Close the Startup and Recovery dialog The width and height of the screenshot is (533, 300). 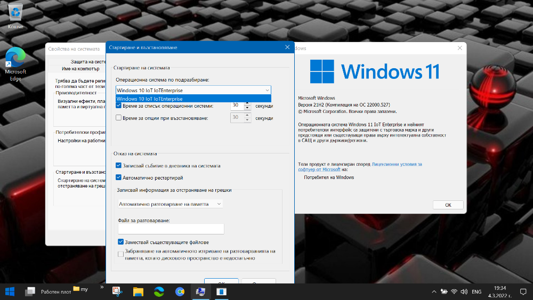click(x=287, y=47)
